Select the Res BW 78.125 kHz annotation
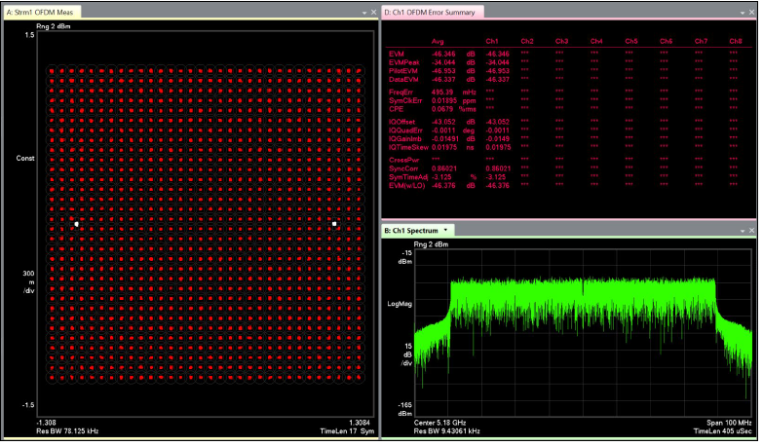763x446 pixels. pyautogui.click(x=66, y=430)
